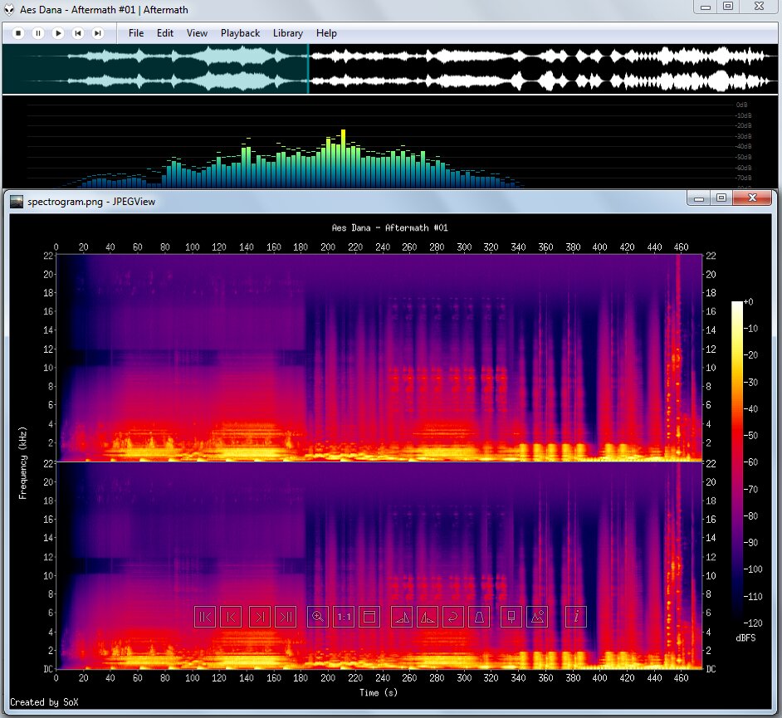Viewport: 782px width, 718px height.
Task: Enable the landscape picture enhancement icon
Action: (x=537, y=617)
